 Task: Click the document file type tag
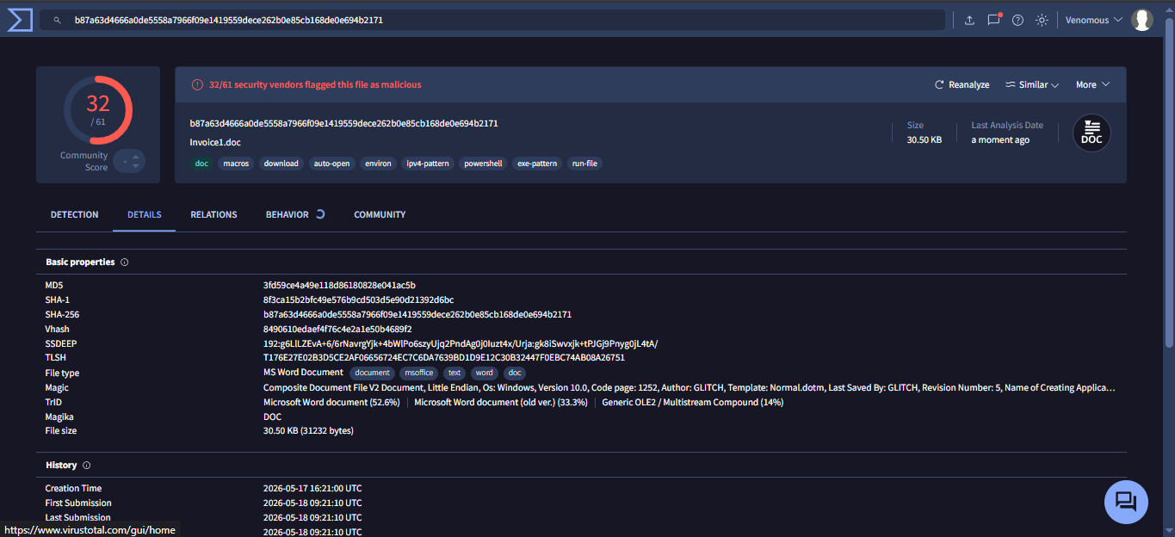(372, 373)
